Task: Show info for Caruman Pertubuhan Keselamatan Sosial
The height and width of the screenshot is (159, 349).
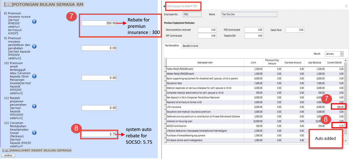Action: (x=34, y=133)
